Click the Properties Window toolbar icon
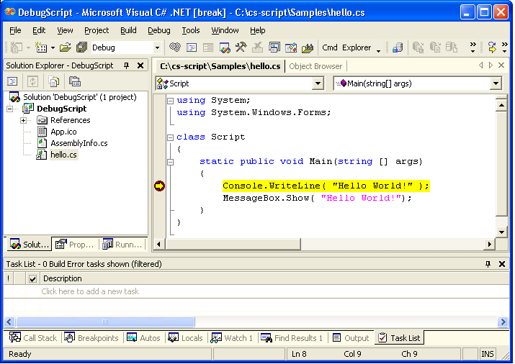Screen dimensions: 515x364 192,48
